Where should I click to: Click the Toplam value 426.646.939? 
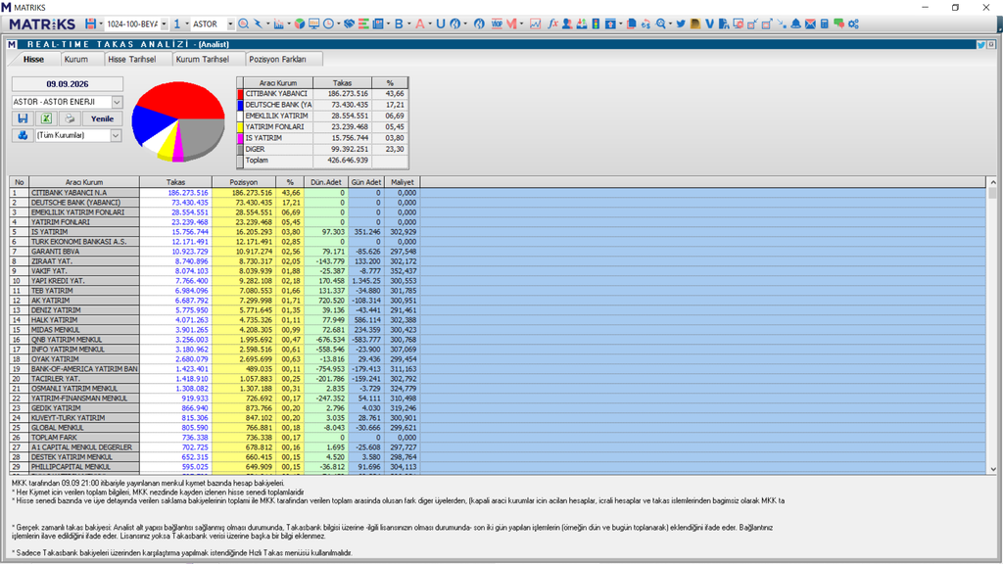click(x=347, y=161)
